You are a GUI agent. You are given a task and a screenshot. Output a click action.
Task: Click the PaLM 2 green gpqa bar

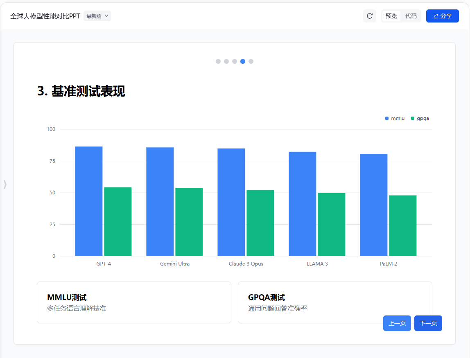coord(402,225)
